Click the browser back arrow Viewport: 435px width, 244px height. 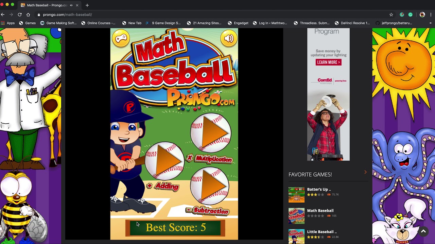3,15
